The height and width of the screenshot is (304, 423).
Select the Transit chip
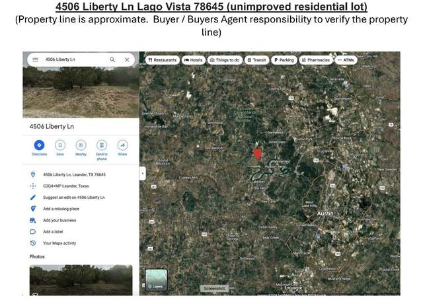click(257, 60)
